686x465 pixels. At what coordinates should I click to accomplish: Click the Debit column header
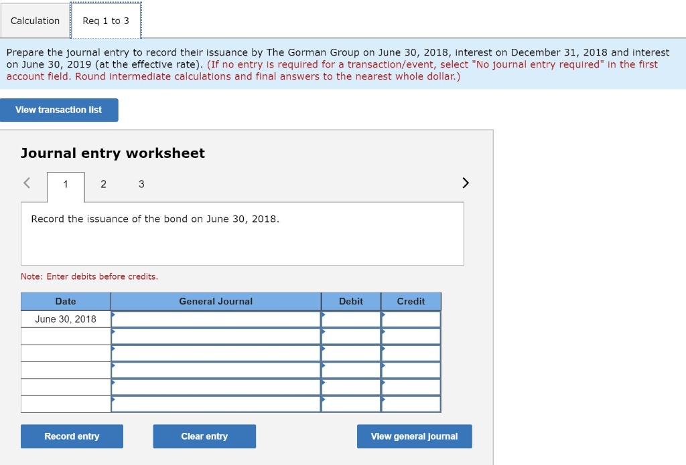click(351, 301)
